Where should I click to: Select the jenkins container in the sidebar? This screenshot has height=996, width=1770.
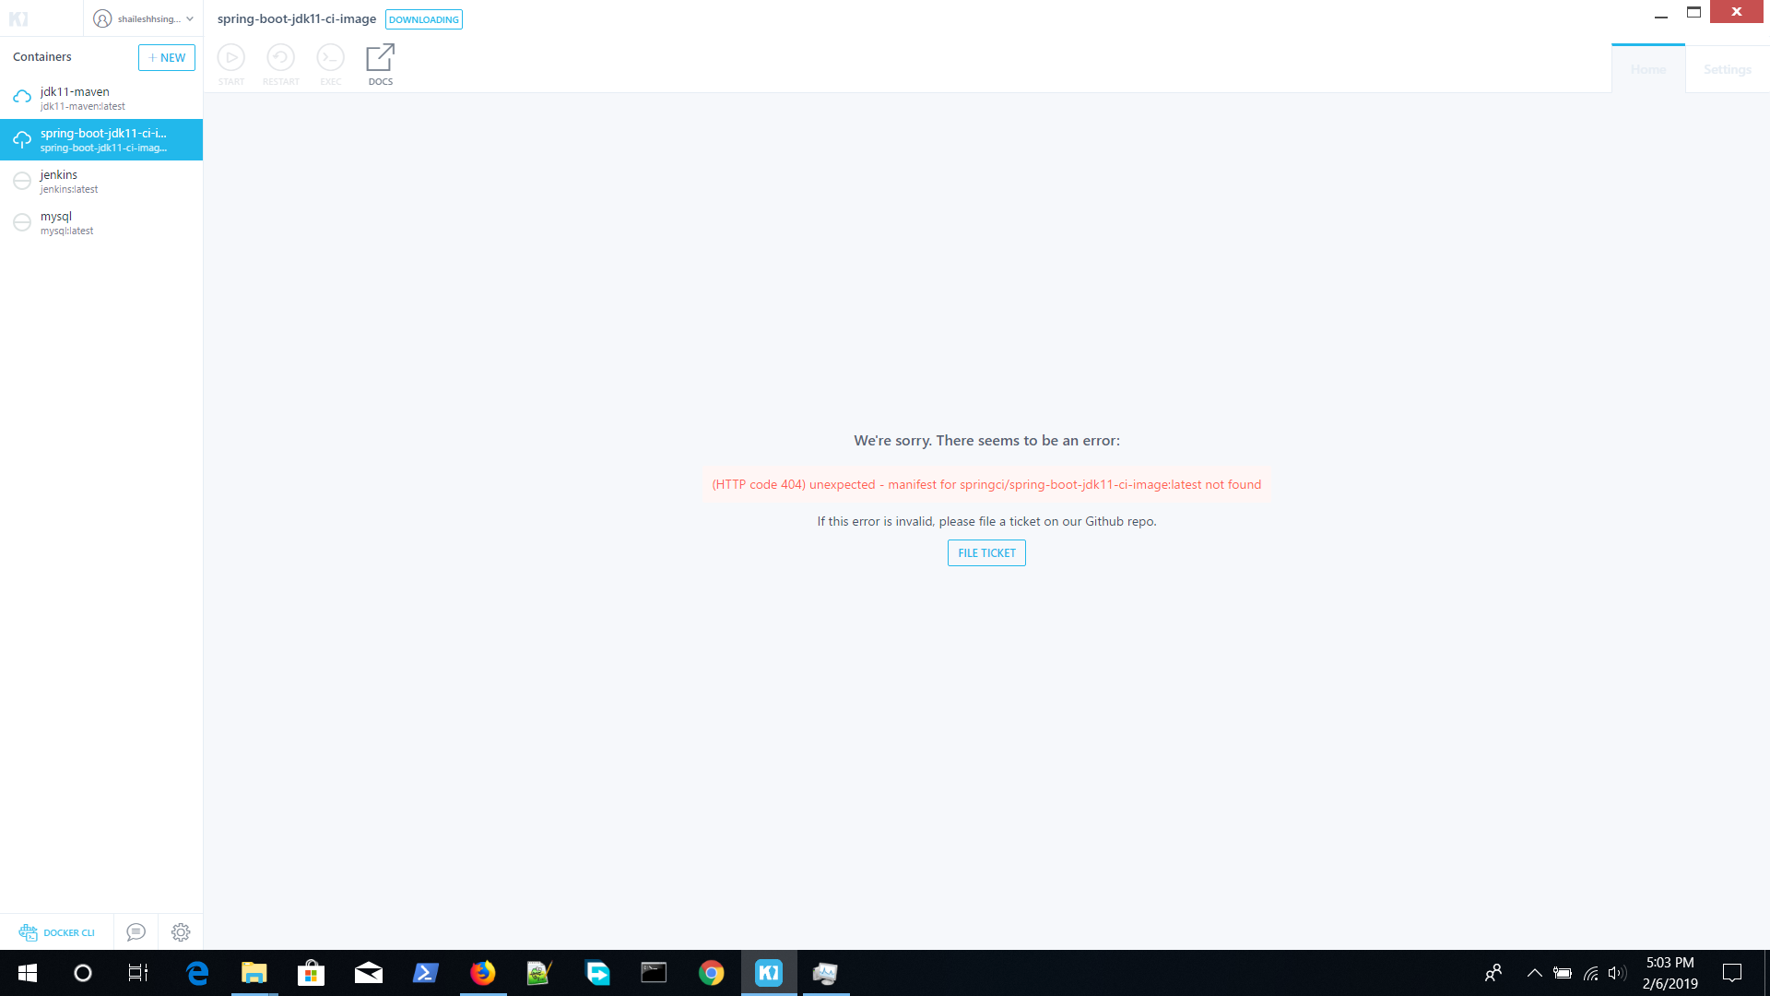[101, 181]
